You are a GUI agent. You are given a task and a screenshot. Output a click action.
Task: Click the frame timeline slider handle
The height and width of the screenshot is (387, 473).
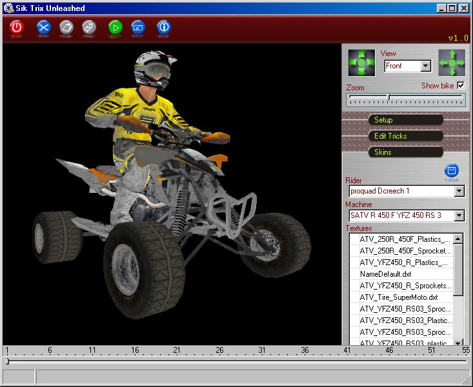click(7, 361)
